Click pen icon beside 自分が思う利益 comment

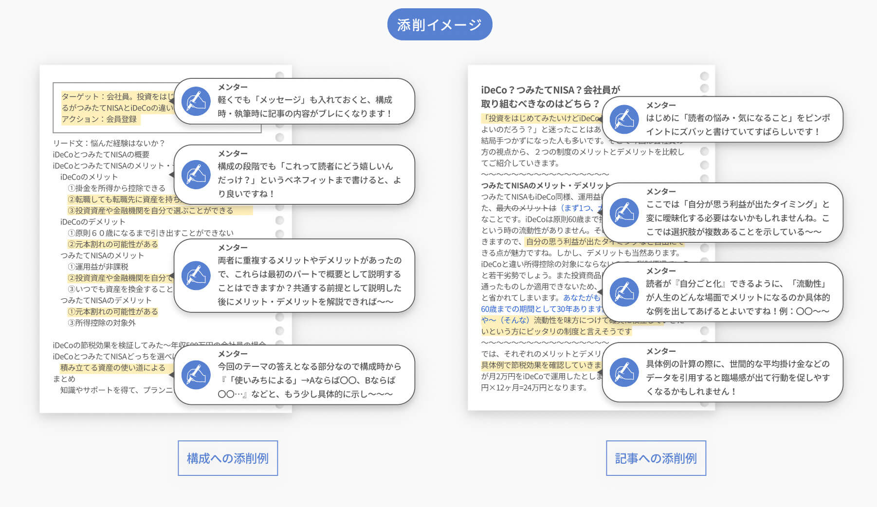click(624, 213)
